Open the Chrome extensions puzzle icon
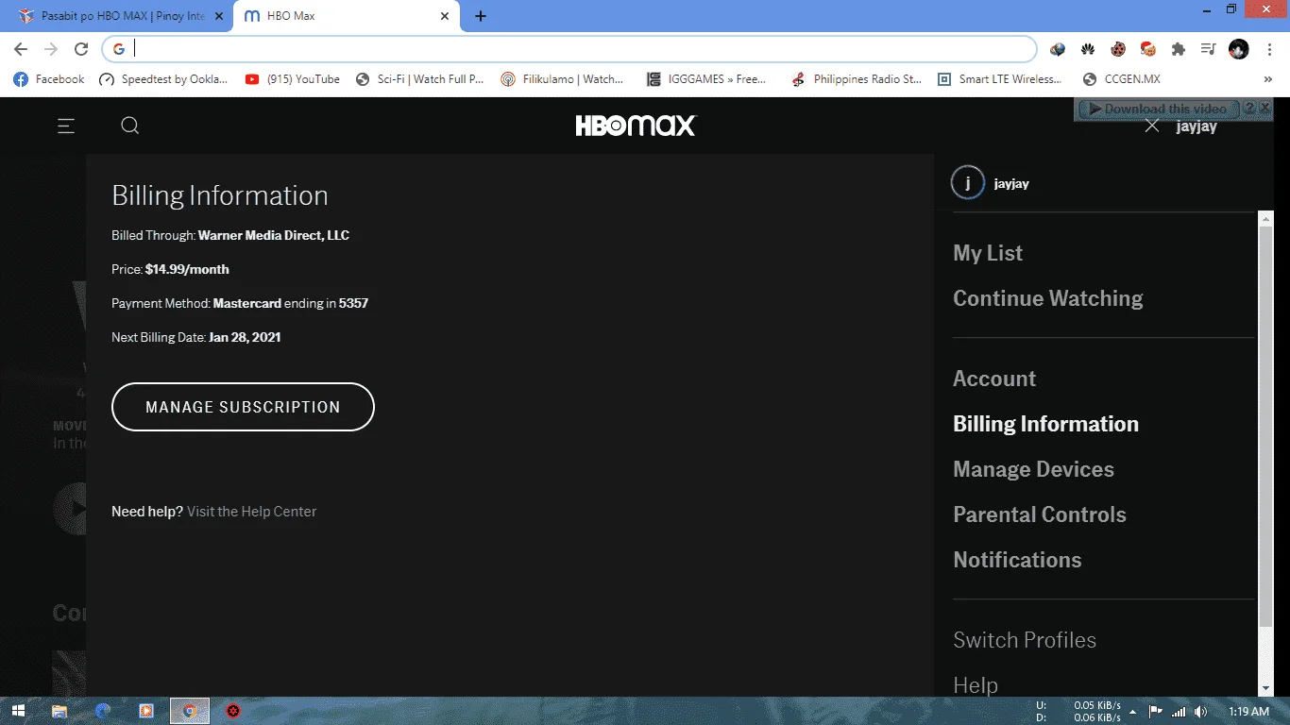Viewport: 1290px width, 725px height. (x=1178, y=49)
